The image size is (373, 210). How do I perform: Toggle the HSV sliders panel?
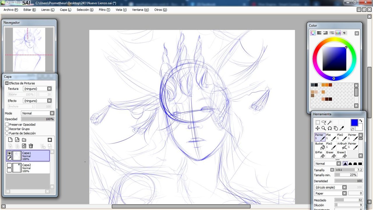[x=326, y=33]
